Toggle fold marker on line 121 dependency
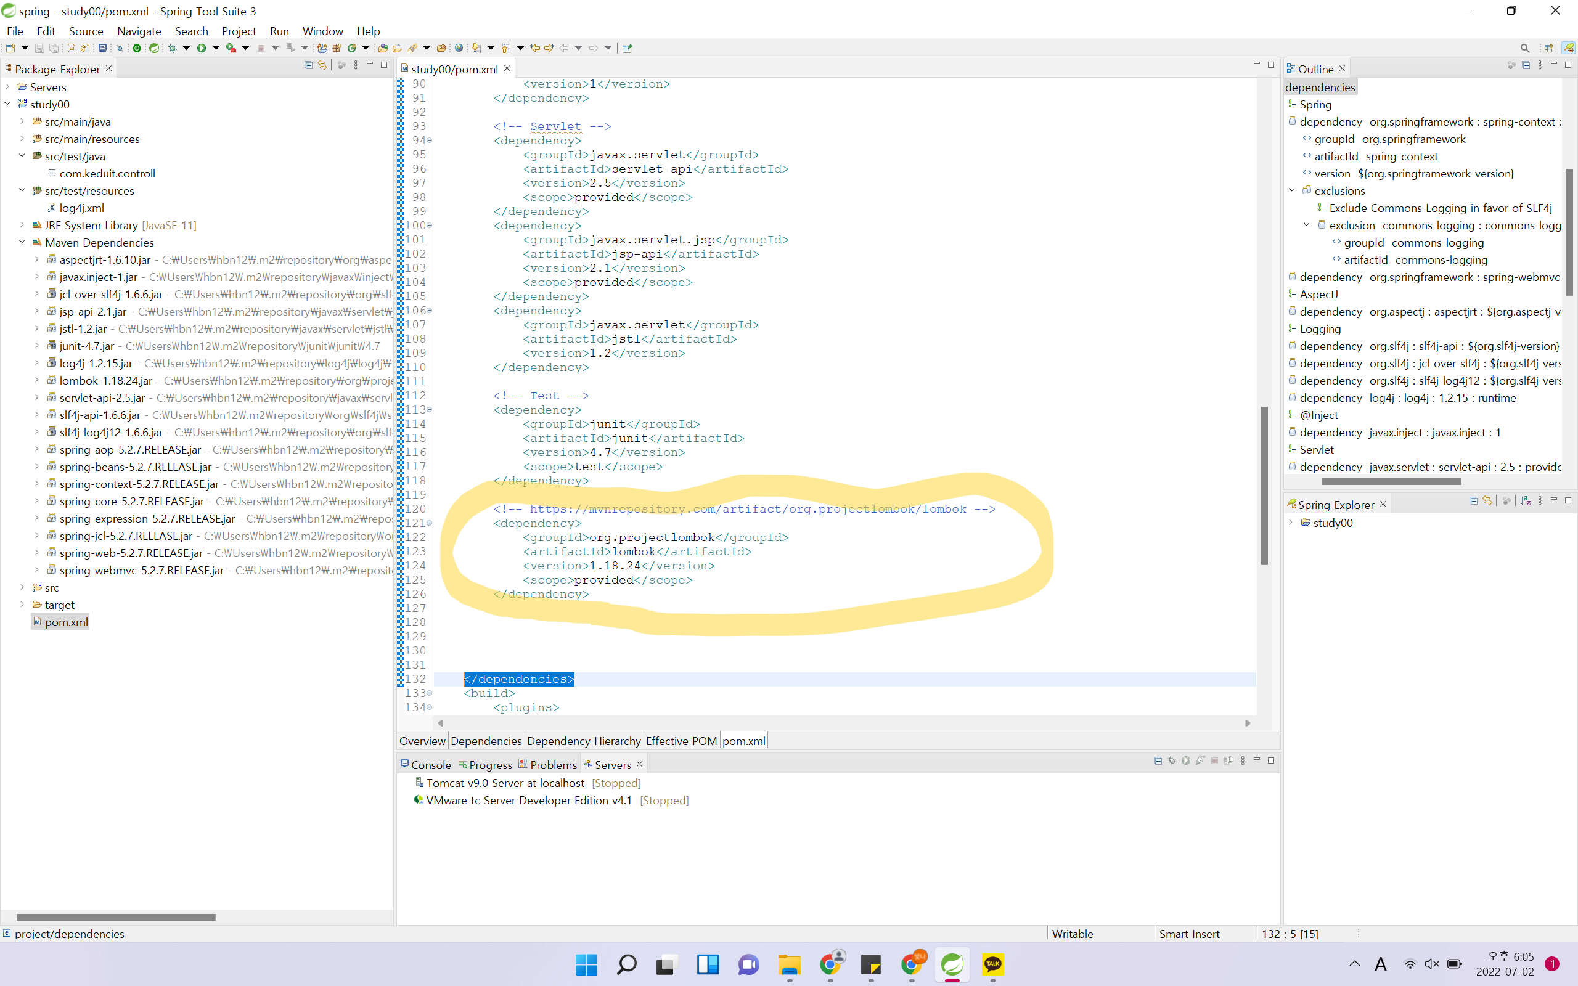 point(429,523)
